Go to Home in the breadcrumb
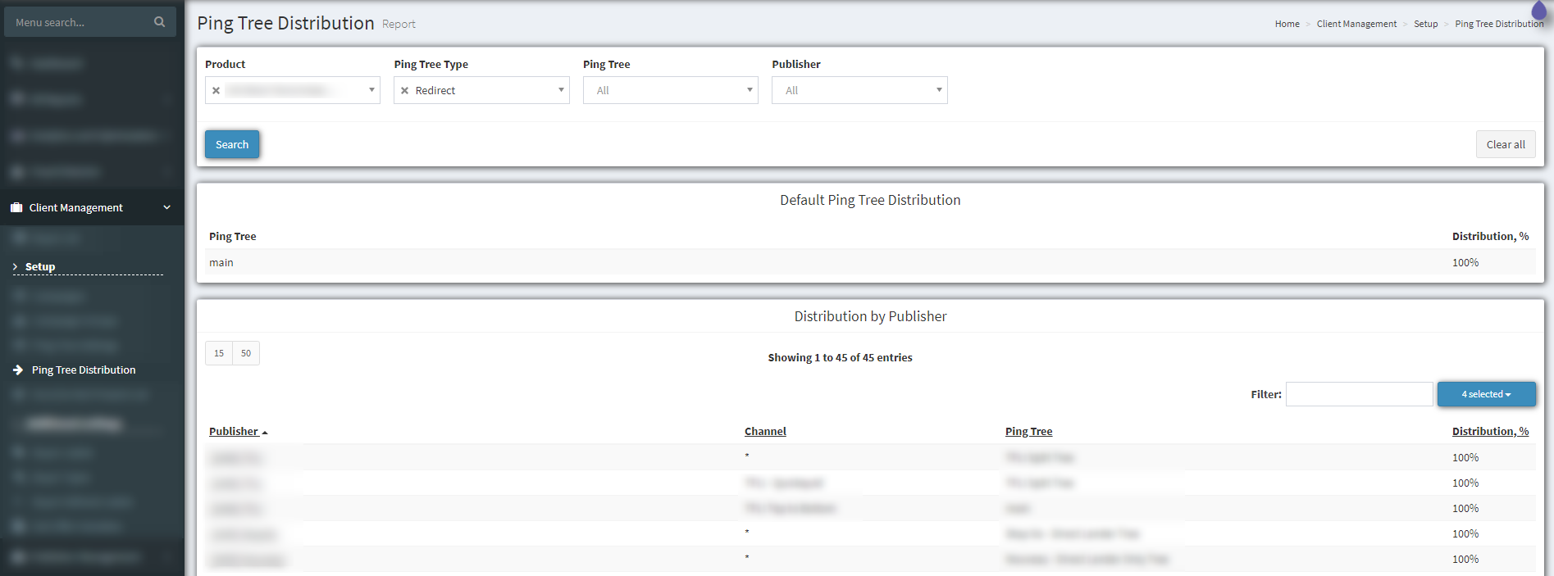This screenshot has height=576, width=1554. point(1287,24)
